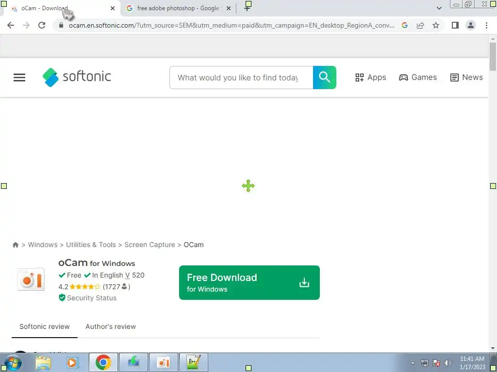Open the Softonic review tab
The image size is (497, 372).
[44, 327]
